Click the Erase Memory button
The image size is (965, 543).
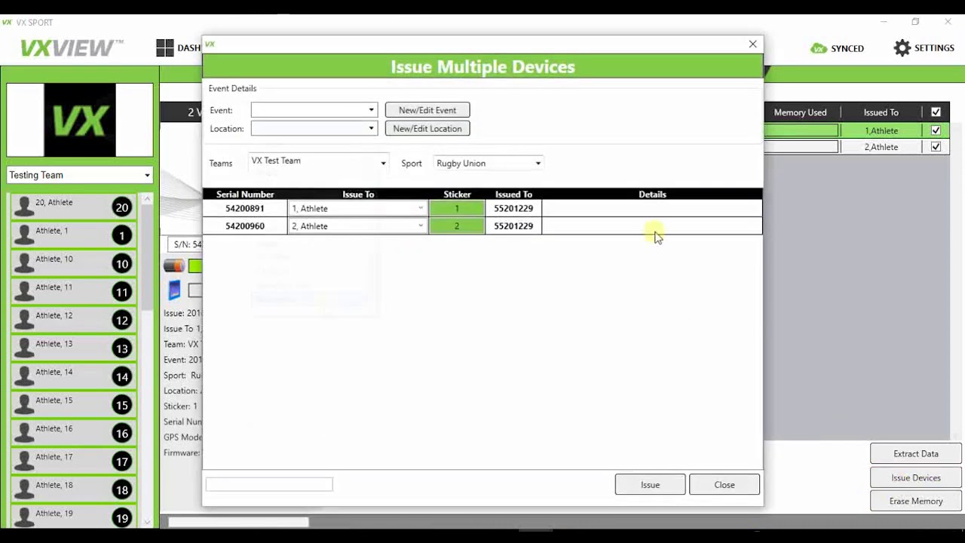[916, 501]
